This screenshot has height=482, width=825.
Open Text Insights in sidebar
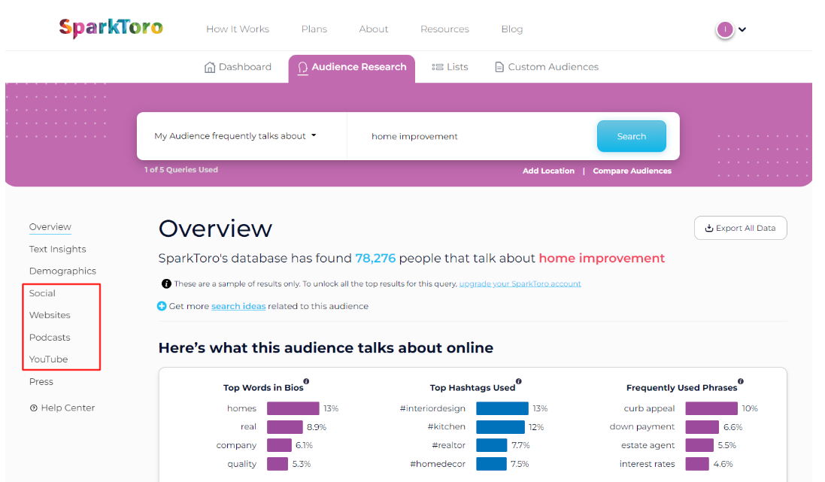pos(57,249)
